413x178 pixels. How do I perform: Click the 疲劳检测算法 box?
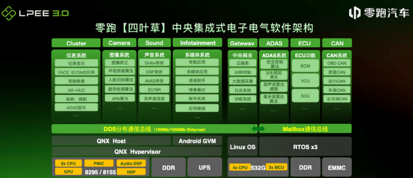click(120, 89)
